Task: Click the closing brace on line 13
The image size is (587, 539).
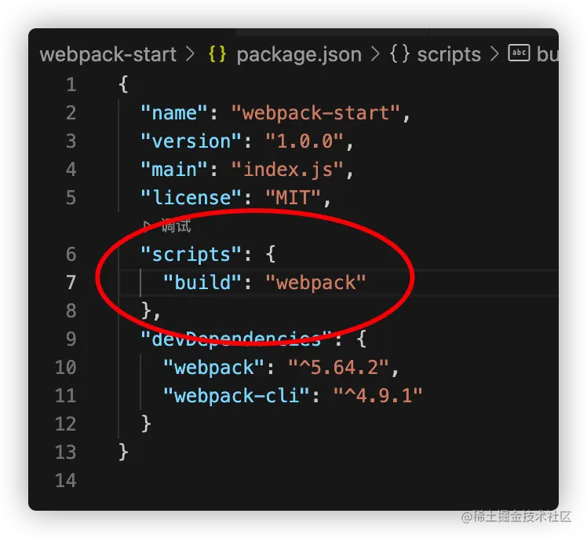Action: coord(123,452)
